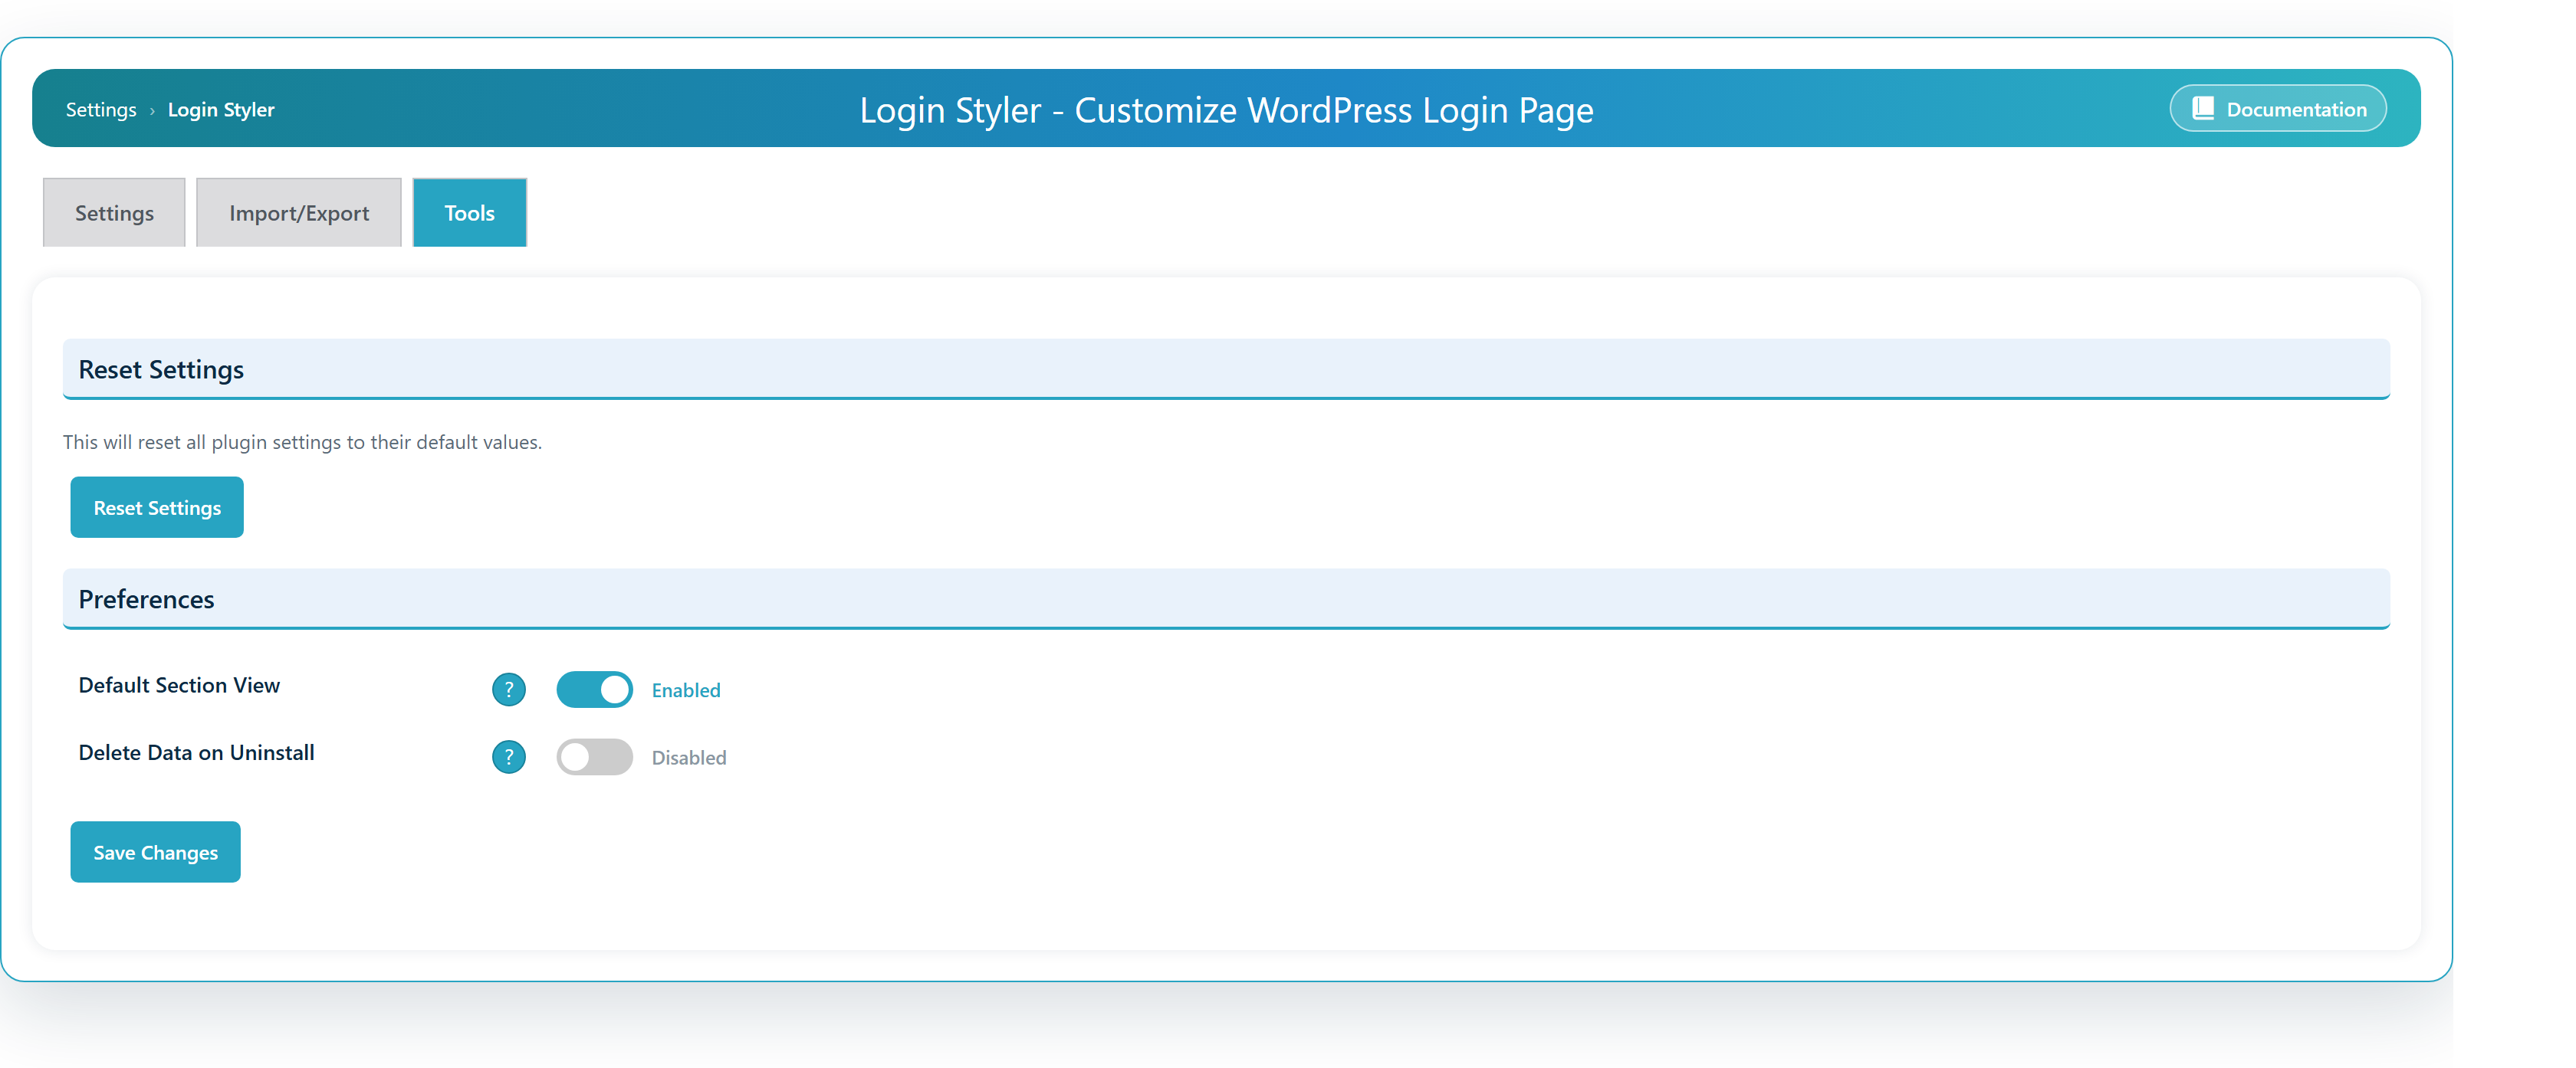Click the reset description text
2576x1068 pixels.
pyautogui.click(x=302, y=443)
